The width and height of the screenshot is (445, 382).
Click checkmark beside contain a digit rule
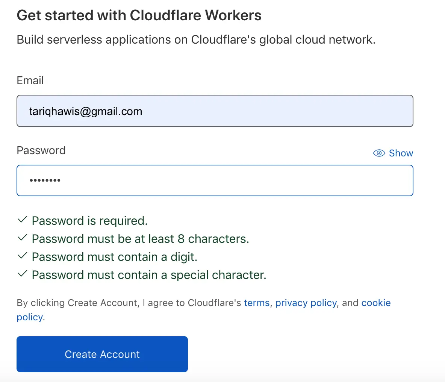tap(23, 255)
